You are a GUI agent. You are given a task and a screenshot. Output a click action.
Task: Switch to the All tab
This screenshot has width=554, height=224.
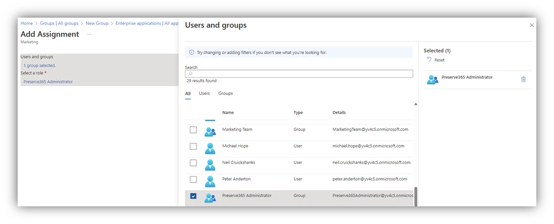click(x=188, y=94)
